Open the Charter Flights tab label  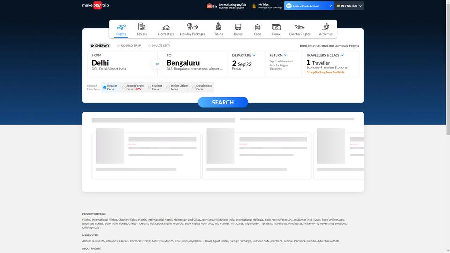(x=300, y=34)
